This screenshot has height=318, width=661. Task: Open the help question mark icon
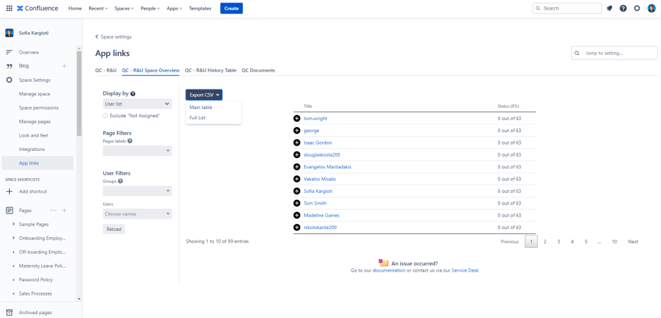click(x=623, y=8)
